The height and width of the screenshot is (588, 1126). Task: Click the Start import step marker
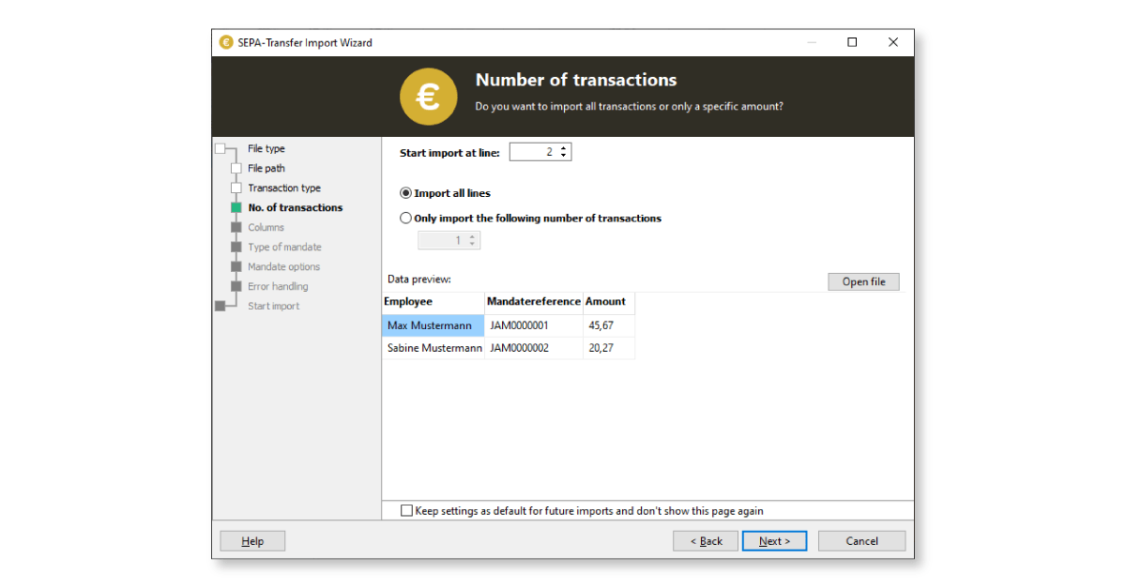click(221, 306)
